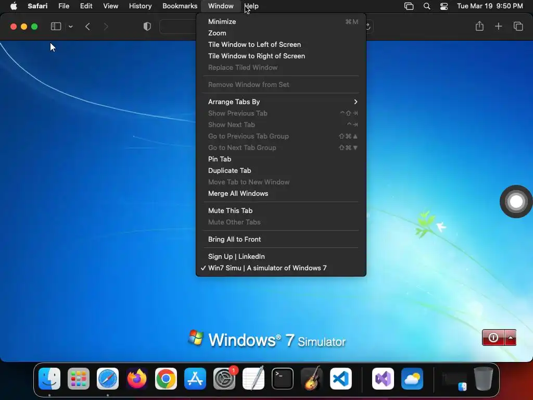The height and width of the screenshot is (400, 533).
Task: Open the View menu
Action: (110, 6)
